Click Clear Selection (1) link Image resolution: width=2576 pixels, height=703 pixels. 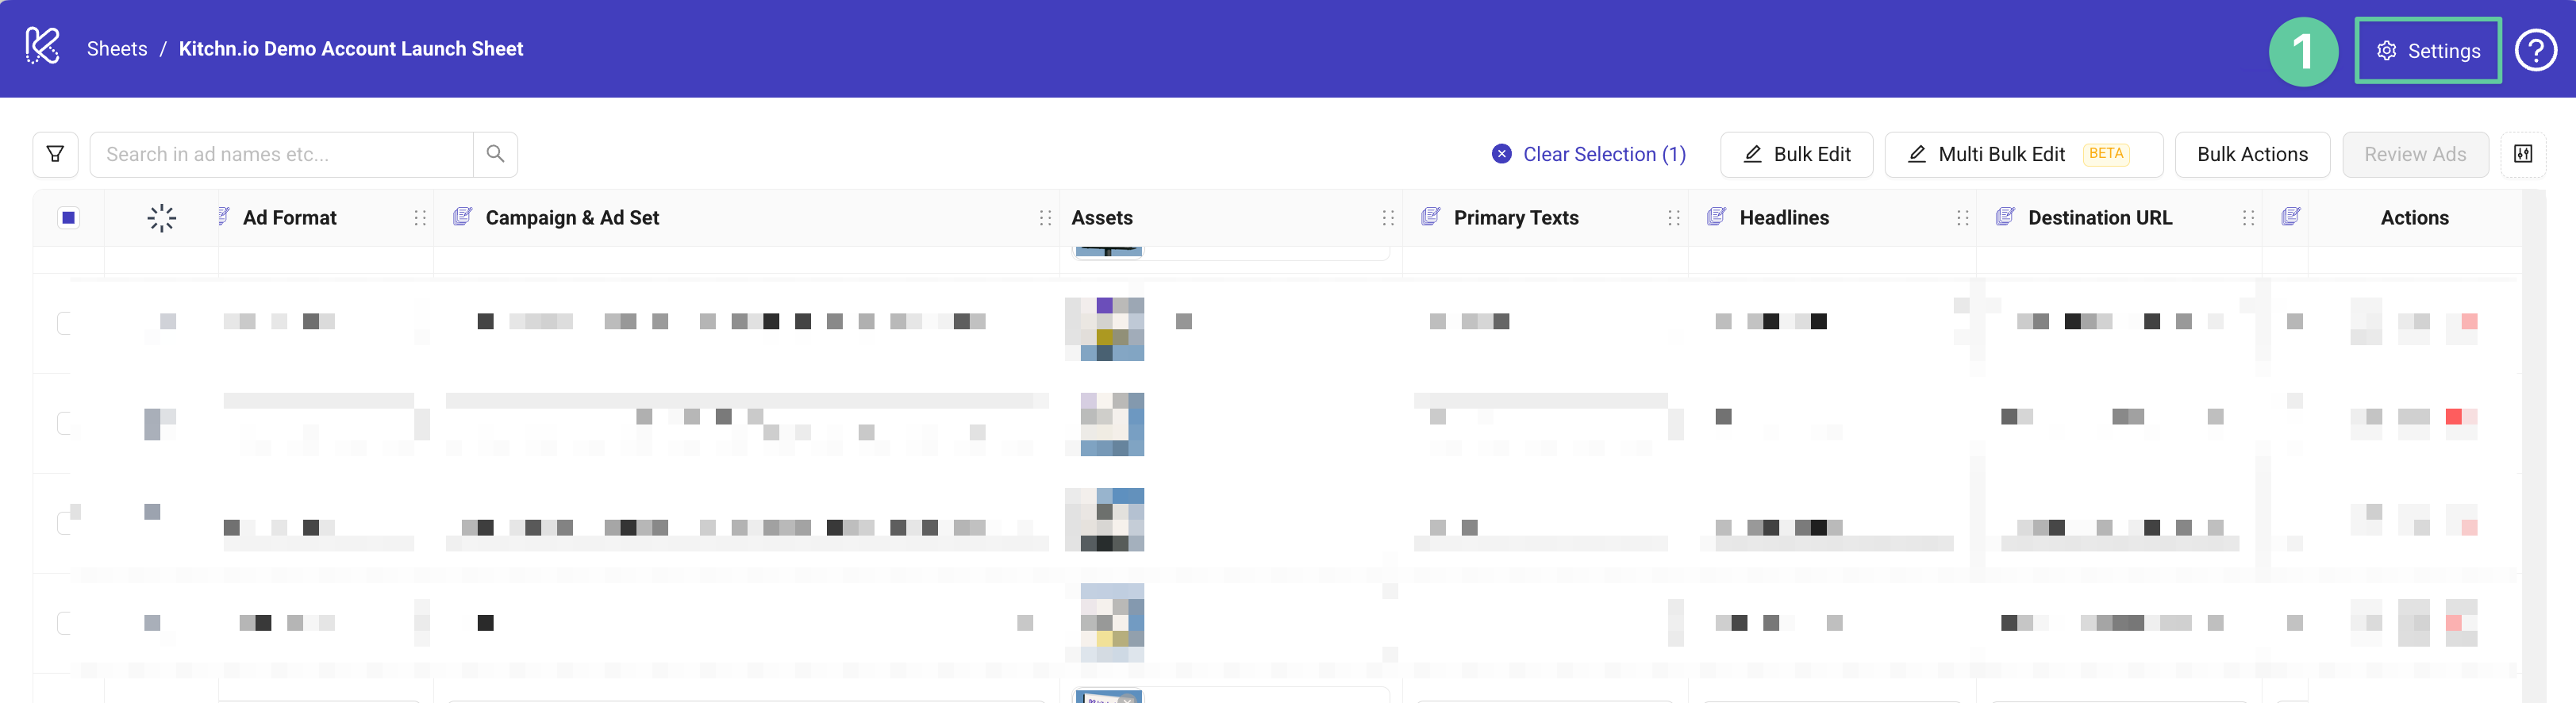pos(1589,154)
